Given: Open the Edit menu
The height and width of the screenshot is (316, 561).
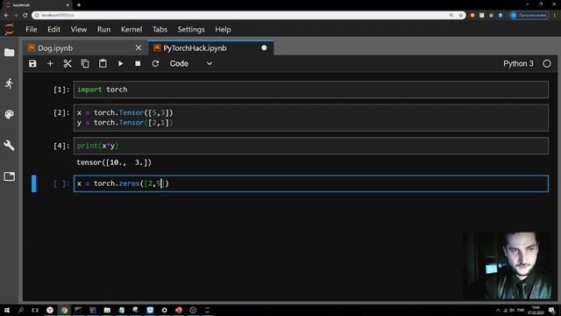Looking at the screenshot, I should [53, 29].
